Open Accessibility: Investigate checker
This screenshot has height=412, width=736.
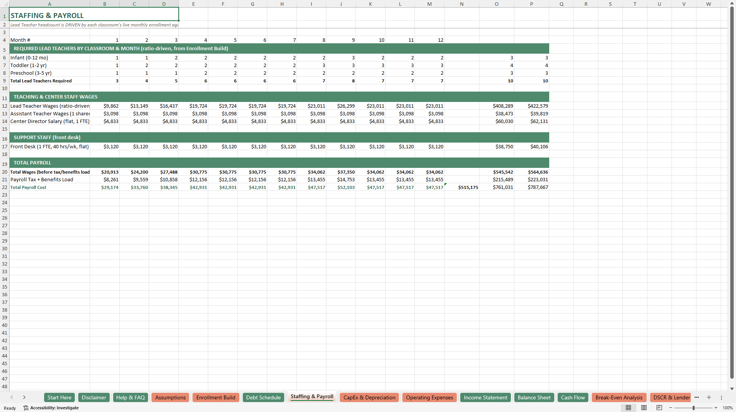[51, 408]
